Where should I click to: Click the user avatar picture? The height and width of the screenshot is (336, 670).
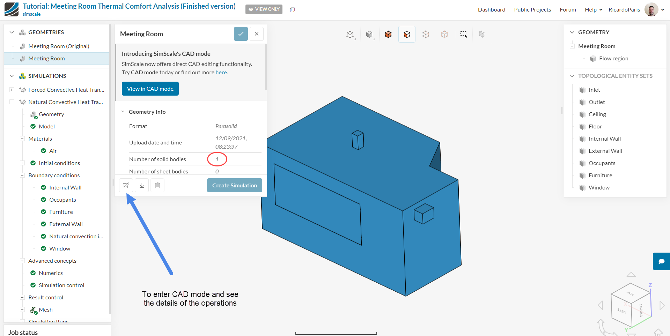pos(651,9)
